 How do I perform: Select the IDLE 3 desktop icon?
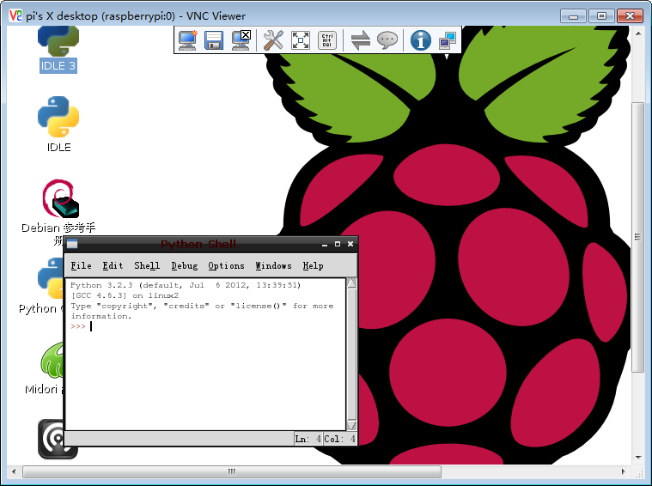pyautogui.click(x=58, y=49)
